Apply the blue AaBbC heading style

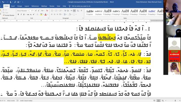152,12
